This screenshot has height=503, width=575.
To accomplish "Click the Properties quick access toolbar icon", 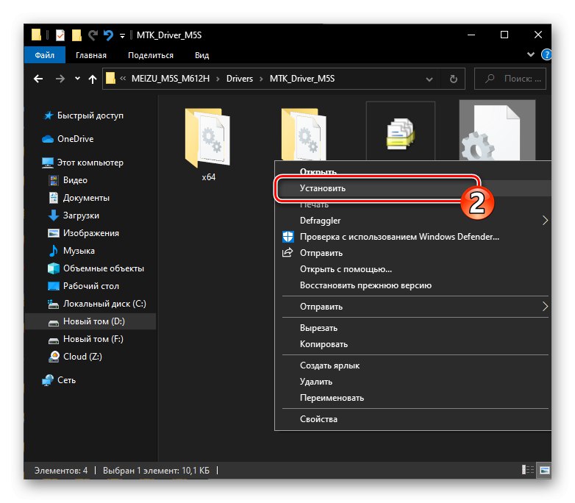I will pyautogui.click(x=60, y=35).
